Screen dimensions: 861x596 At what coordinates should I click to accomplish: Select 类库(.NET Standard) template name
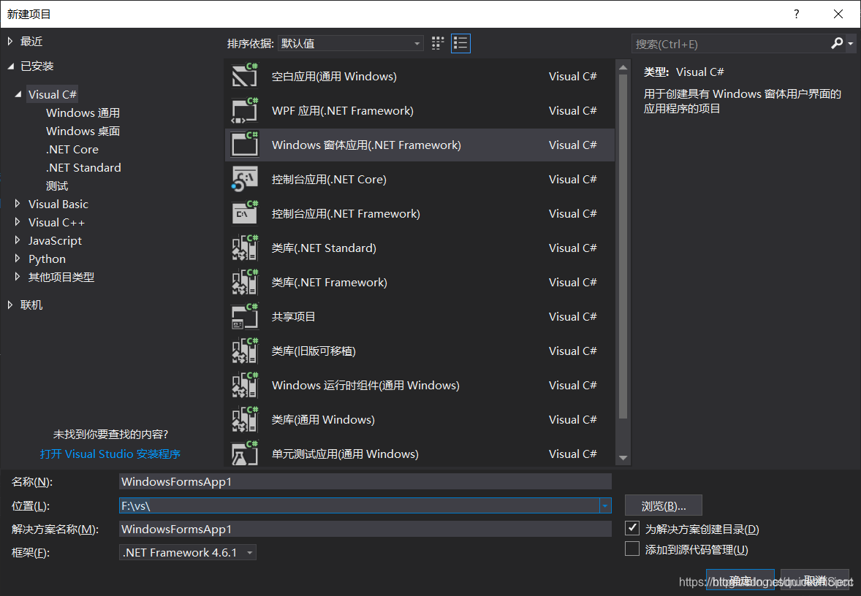click(x=324, y=248)
